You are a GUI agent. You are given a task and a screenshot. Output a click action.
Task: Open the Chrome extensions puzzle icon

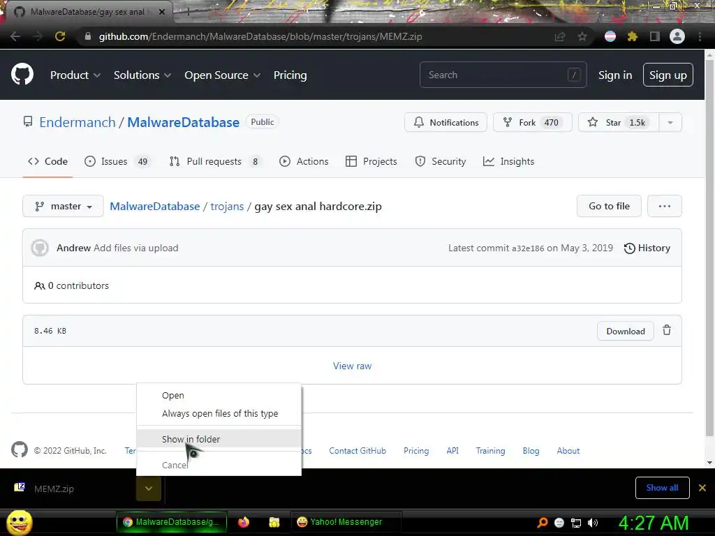(x=633, y=36)
